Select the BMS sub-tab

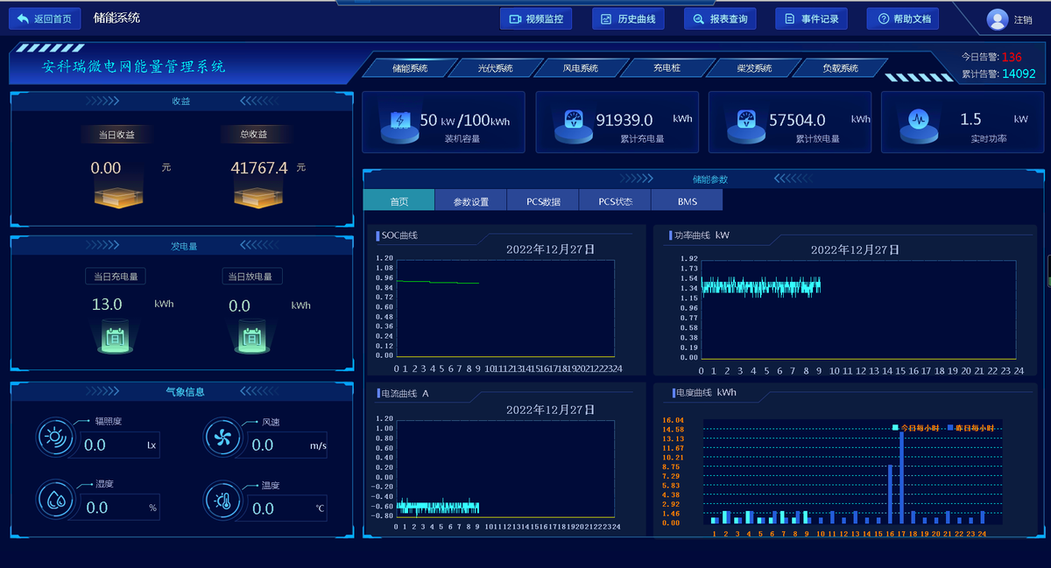coord(688,201)
